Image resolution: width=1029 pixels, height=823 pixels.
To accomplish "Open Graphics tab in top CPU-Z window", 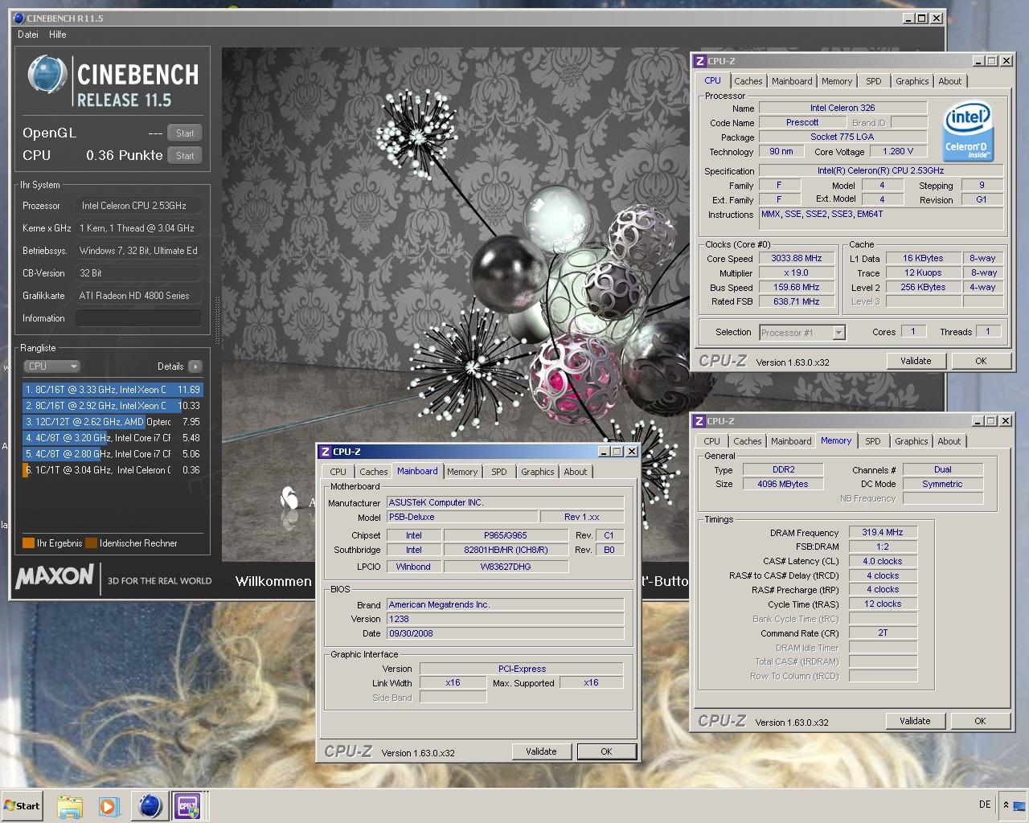I will pyautogui.click(x=912, y=81).
